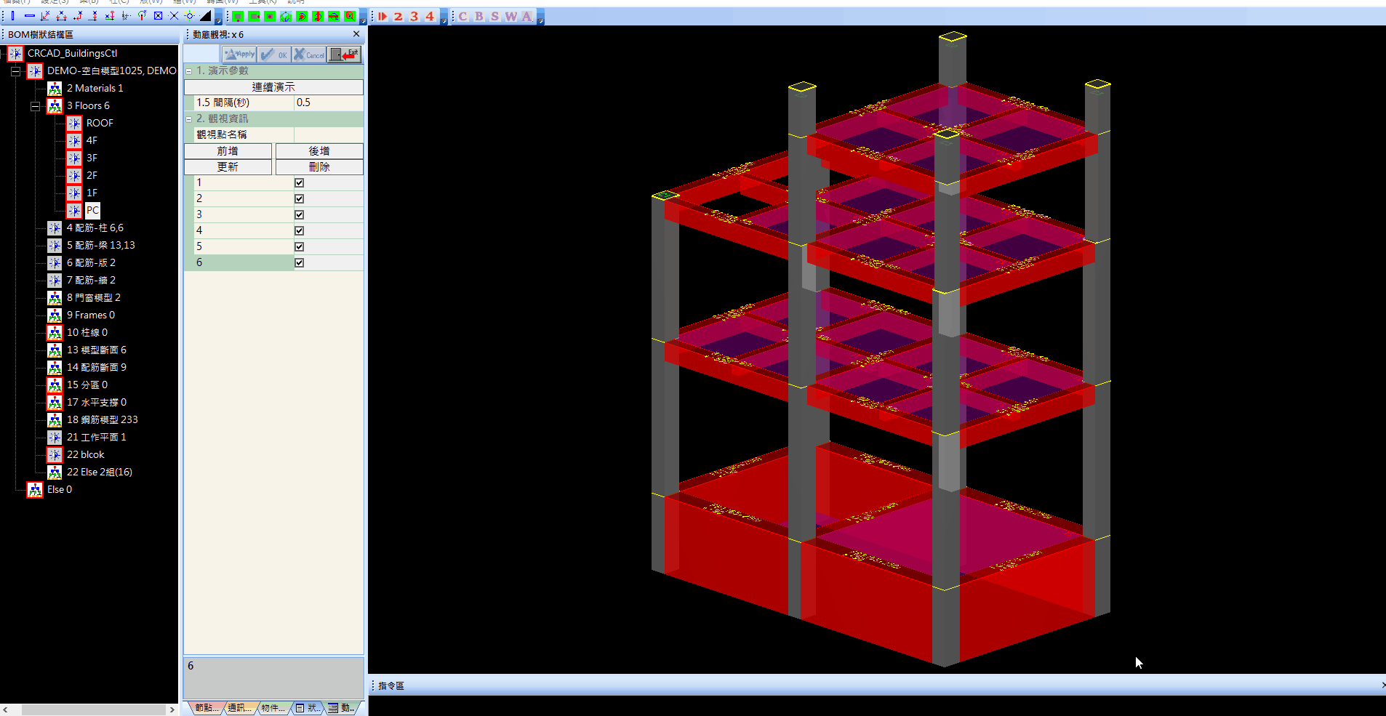Close the 動態觀視 panel

pyautogui.click(x=356, y=34)
